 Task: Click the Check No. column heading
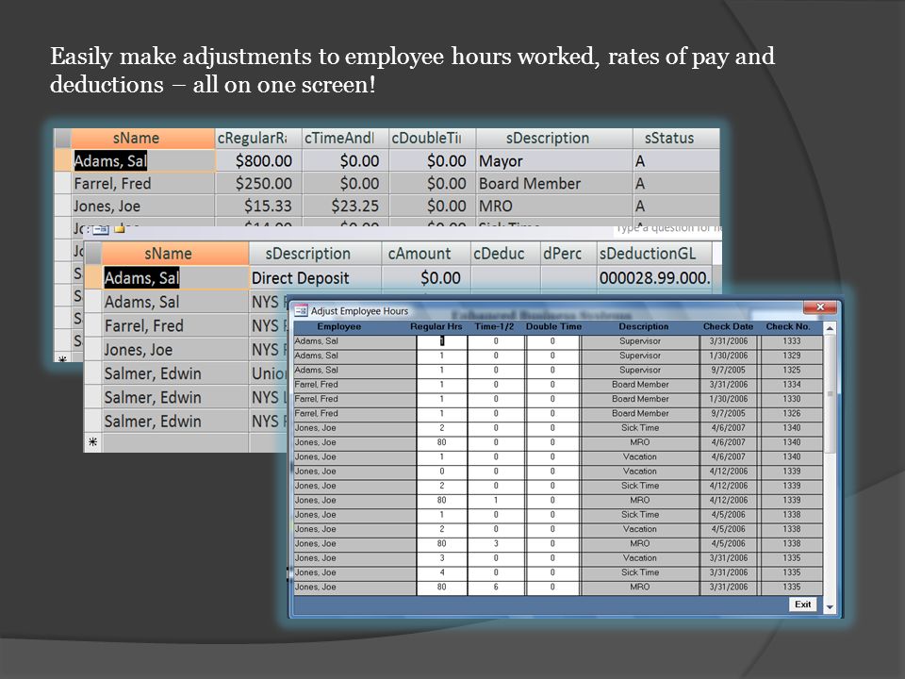[x=788, y=326]
